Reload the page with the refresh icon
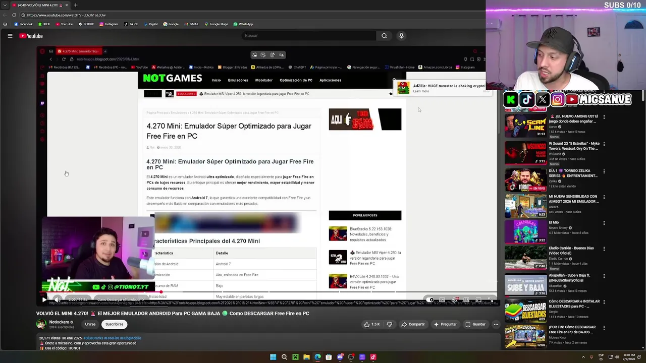Screen dimensions: 646x363 (14, 15)
